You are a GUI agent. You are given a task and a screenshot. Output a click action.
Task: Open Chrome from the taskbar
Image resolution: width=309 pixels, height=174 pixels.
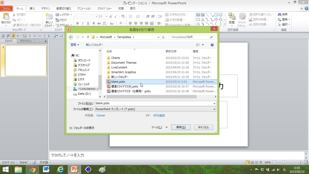[x=32, y=169]
